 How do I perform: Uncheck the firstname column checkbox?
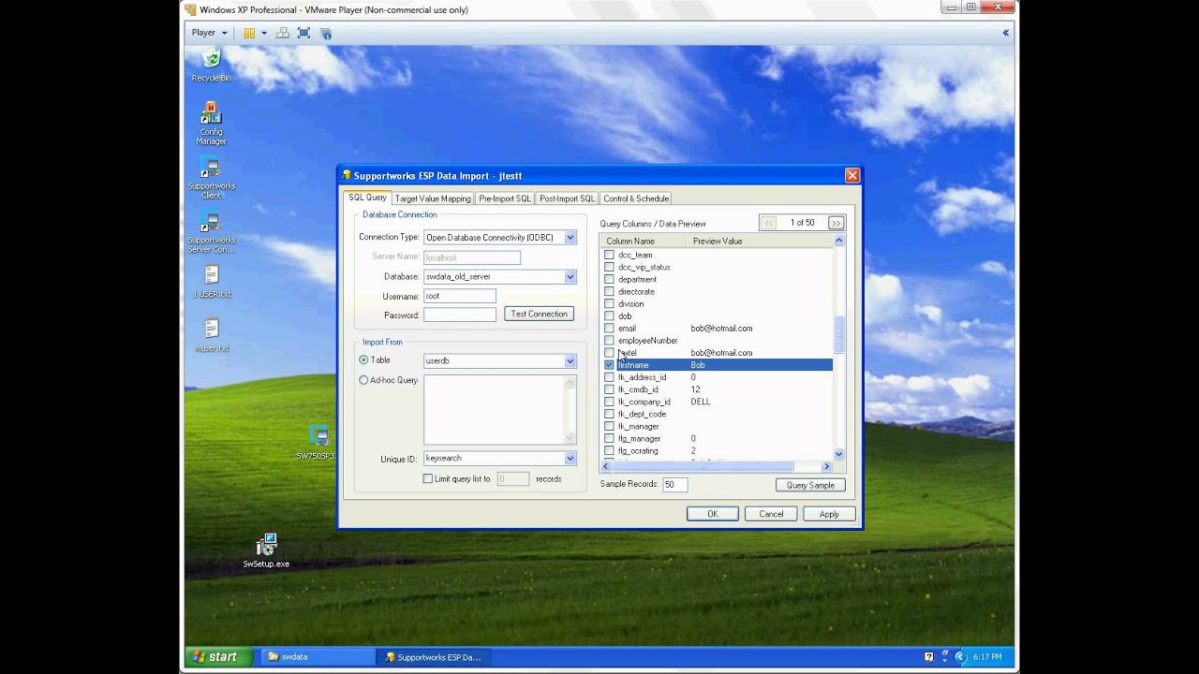pos(609,365)
